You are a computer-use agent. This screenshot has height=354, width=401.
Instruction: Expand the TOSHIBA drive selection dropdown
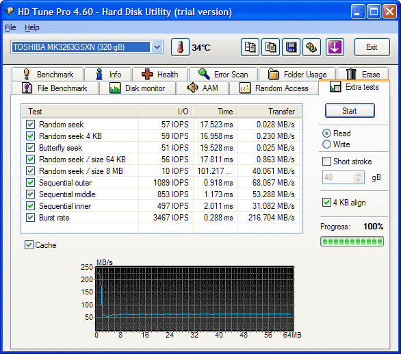point(157,47)
